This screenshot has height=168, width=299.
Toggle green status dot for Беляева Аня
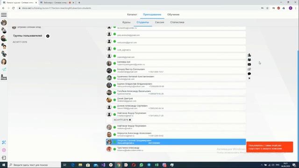(x=114, y=63)
